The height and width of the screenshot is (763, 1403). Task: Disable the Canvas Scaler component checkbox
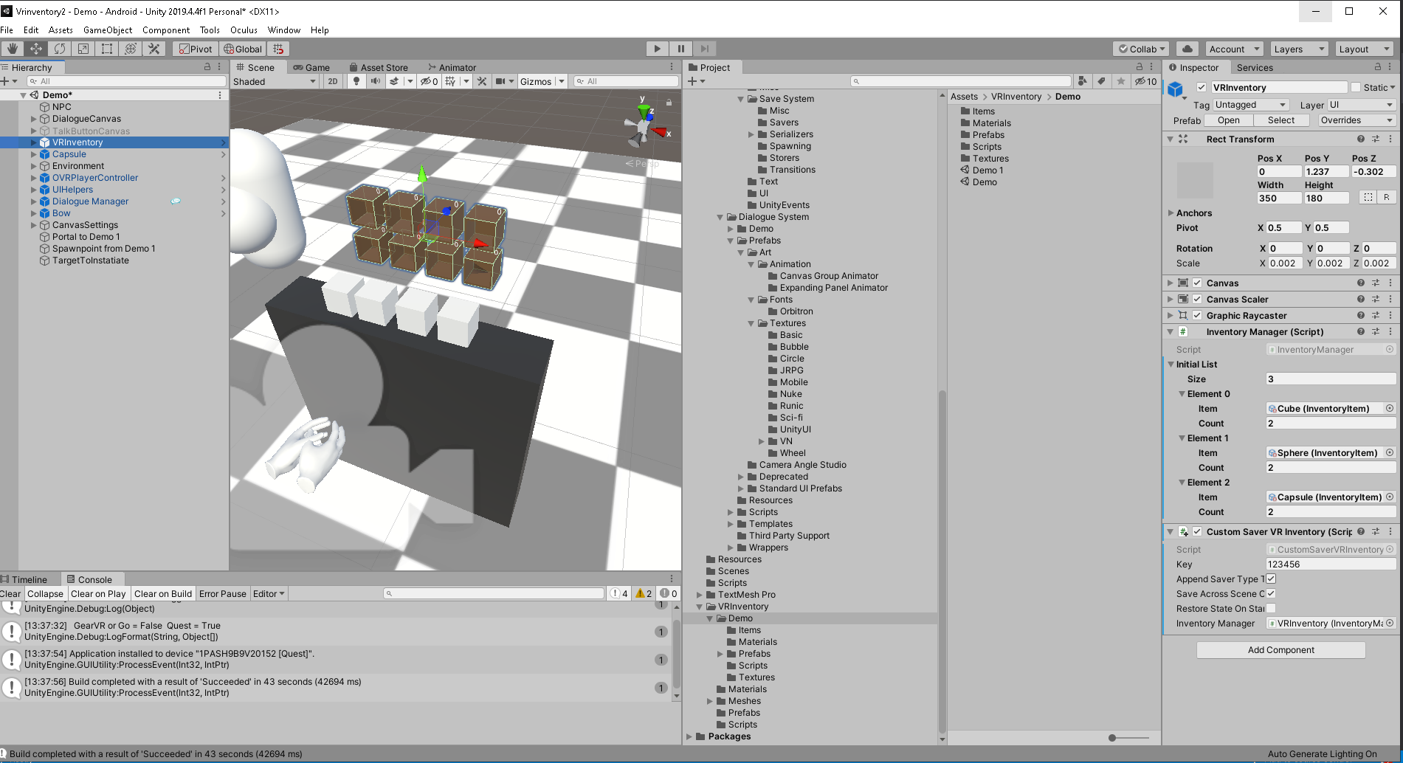pyautogui.click(x=1197, y=299)
